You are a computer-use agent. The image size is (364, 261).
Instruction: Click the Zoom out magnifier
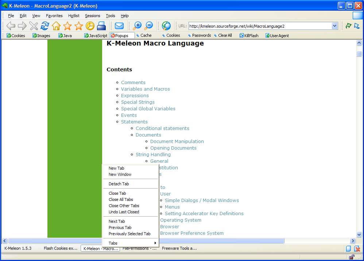pyautogui.click(x=148, y=26)
